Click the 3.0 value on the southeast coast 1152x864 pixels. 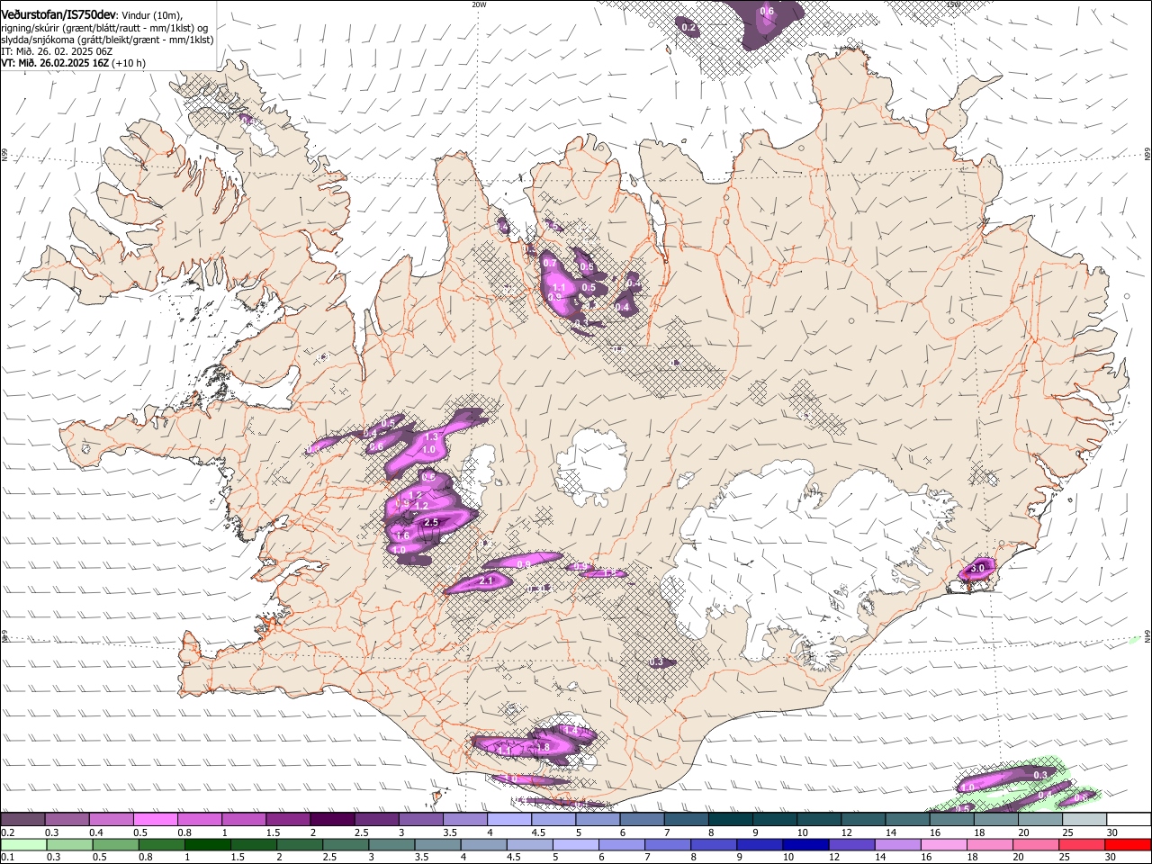click(x=976, y=568)
